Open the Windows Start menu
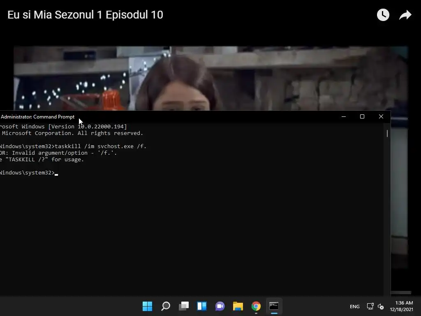421x316 pixels. tap(147, 306)
